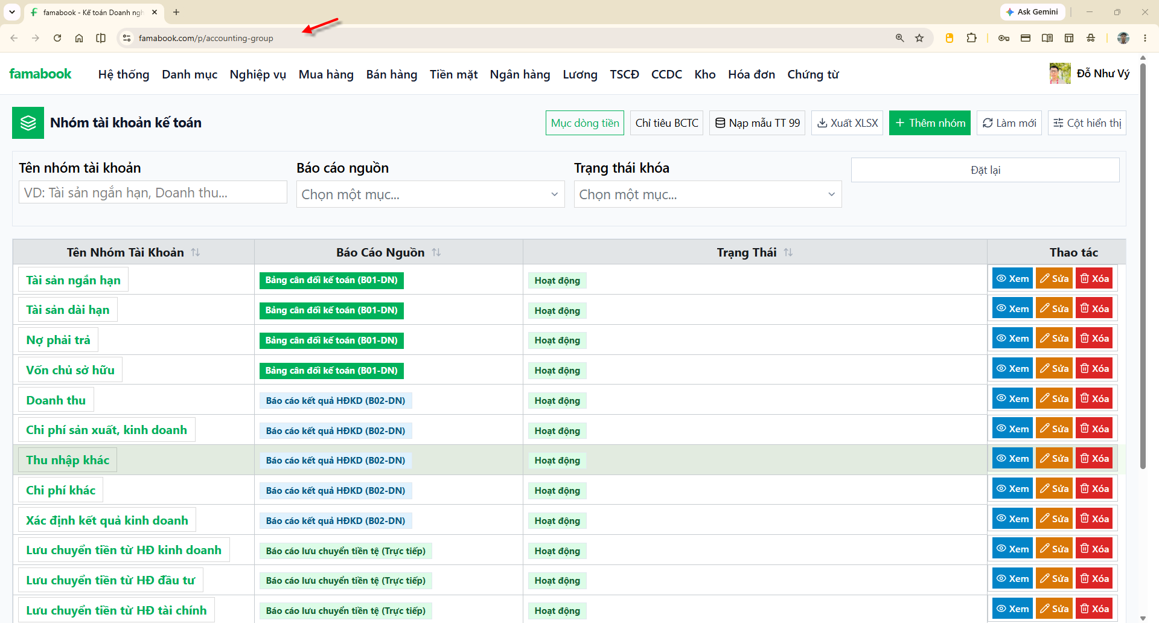
Task: Delete the Doanh thu row
Action: 1094,398
